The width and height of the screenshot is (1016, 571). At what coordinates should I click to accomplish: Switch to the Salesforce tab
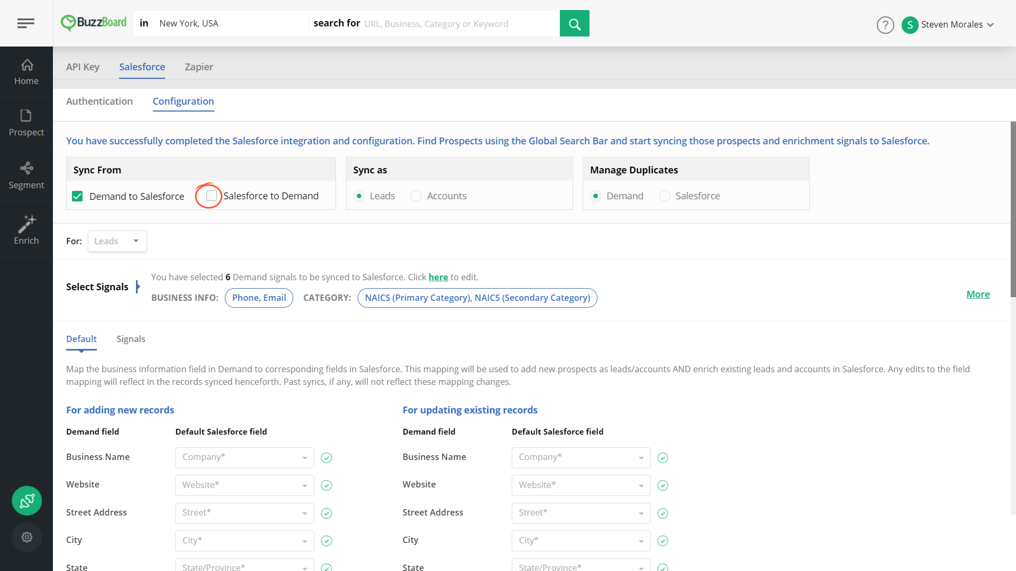pyautogui.click(x=142, y=67)
